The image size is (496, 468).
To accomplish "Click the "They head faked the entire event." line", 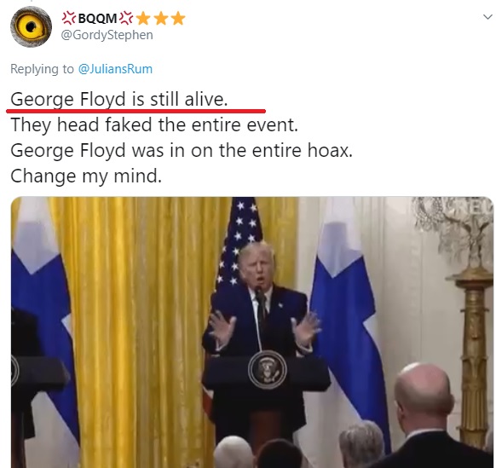I will (154, 124).
